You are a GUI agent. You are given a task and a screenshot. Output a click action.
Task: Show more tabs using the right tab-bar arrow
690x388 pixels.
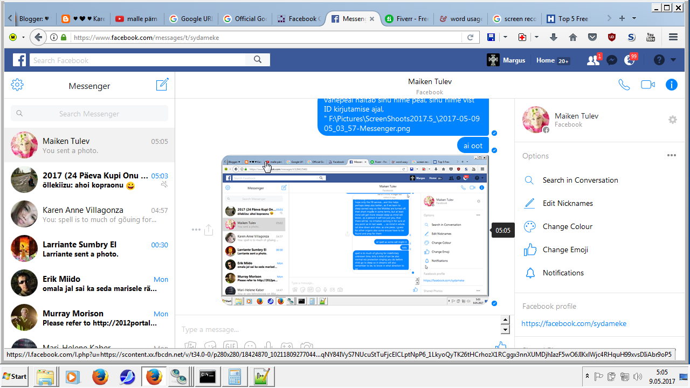point(609,18)
